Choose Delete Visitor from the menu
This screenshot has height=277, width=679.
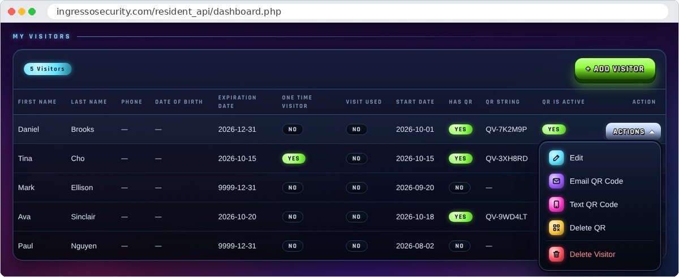[x=600, y=254]
